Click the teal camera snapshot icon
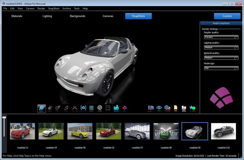This screenshot has width=244, height=160. [116, 108]
